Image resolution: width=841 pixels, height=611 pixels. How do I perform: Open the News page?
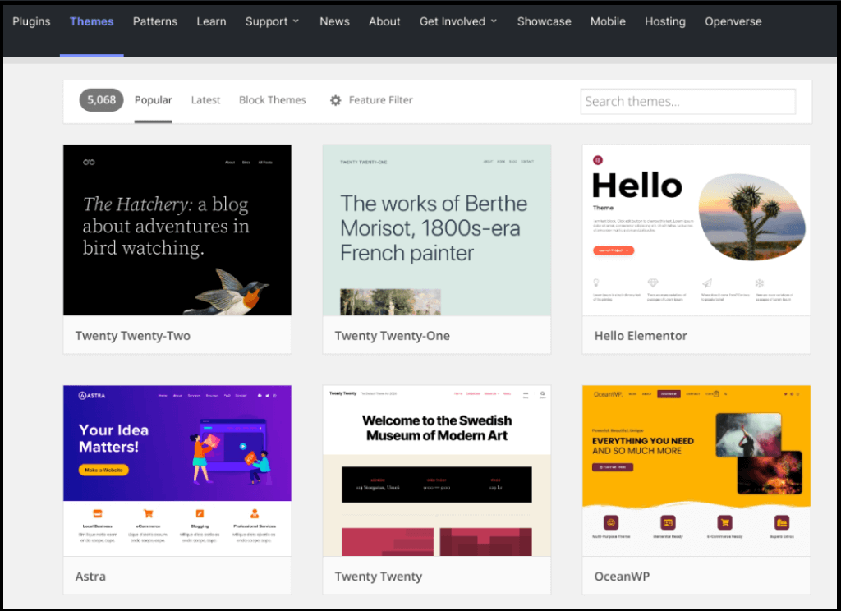[335, 21]
